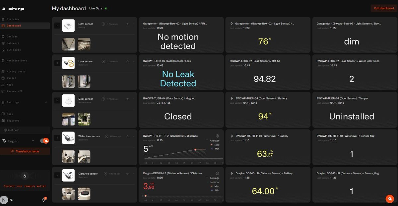Select Dashboard in the sidebar
This screenshot has width=398, height=206.
tap(25, 26)
